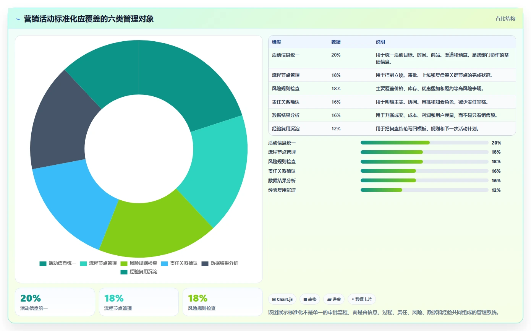Click the 数据卡片 chip sparkle icon
Image resolution: width=531 pixels, height=331 pixels.
pos(353,299)
